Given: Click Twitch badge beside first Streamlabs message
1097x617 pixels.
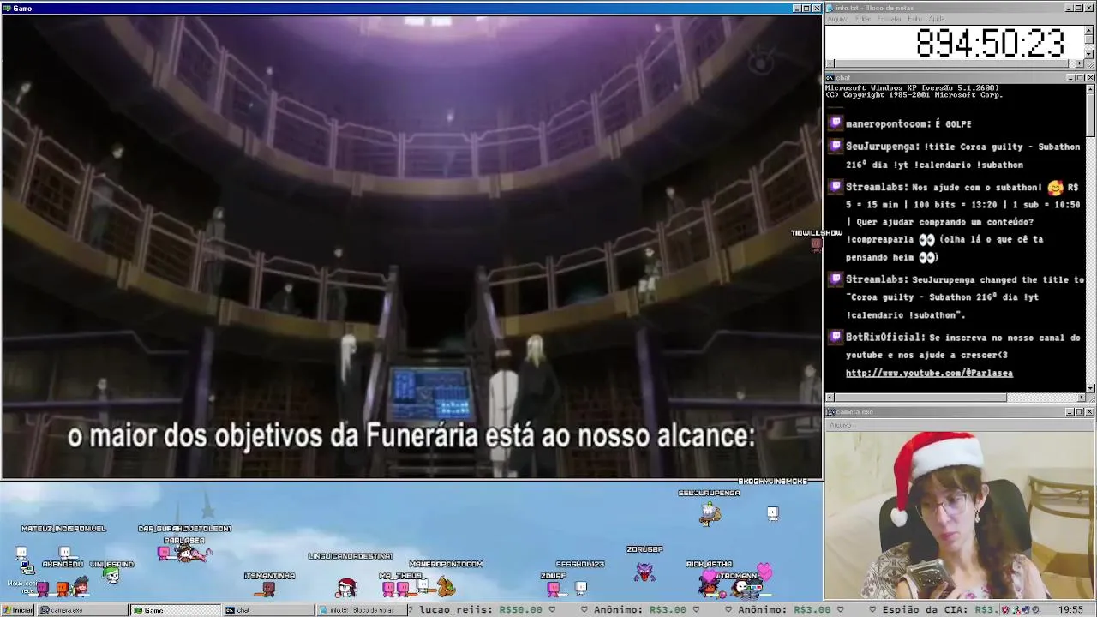Looking at the screenshot, I should tap(836, 187).
